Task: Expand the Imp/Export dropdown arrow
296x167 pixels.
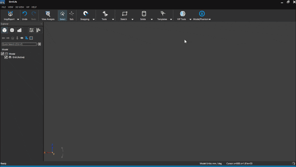Action: 18,19
